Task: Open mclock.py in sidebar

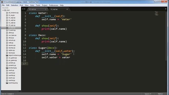Action: pos(12,40)
